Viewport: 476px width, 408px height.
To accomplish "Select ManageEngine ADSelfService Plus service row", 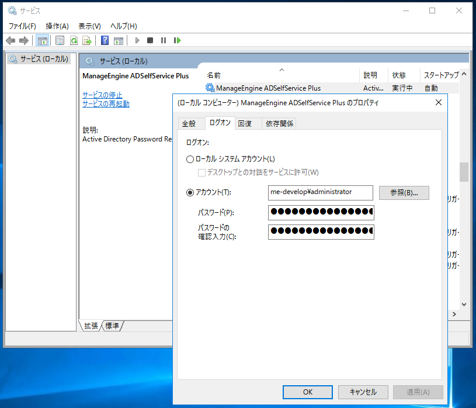I will coord(332,88).
